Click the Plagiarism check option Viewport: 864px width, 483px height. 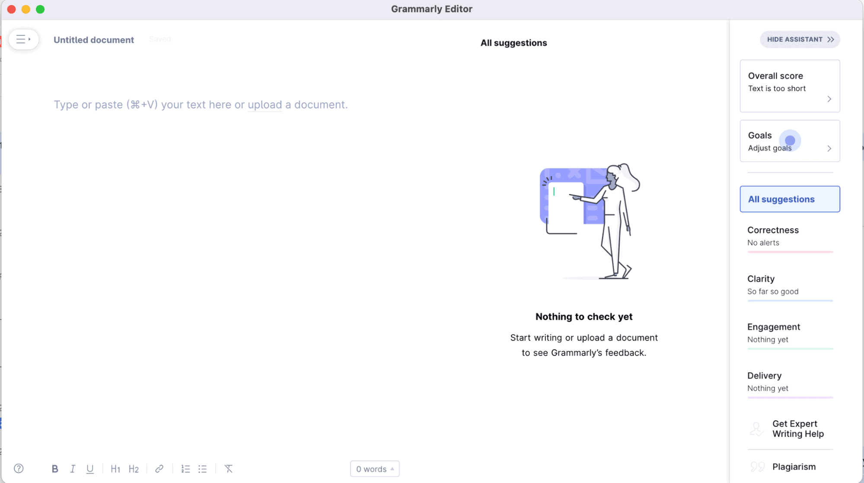pyautogui.click(x=794, y=467)
